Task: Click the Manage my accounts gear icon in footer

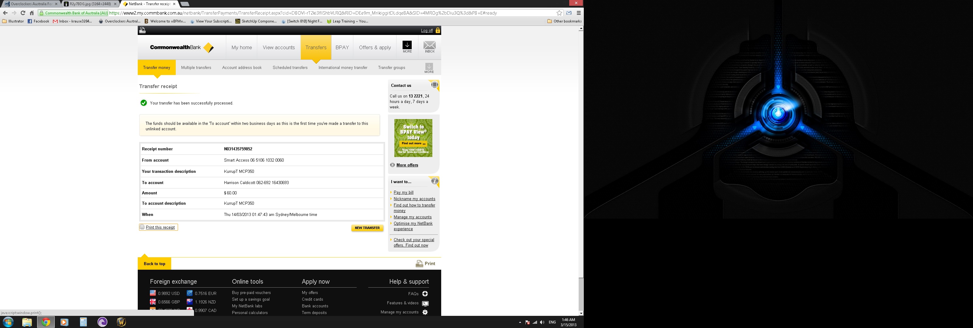Action: [x=425, y=312]
